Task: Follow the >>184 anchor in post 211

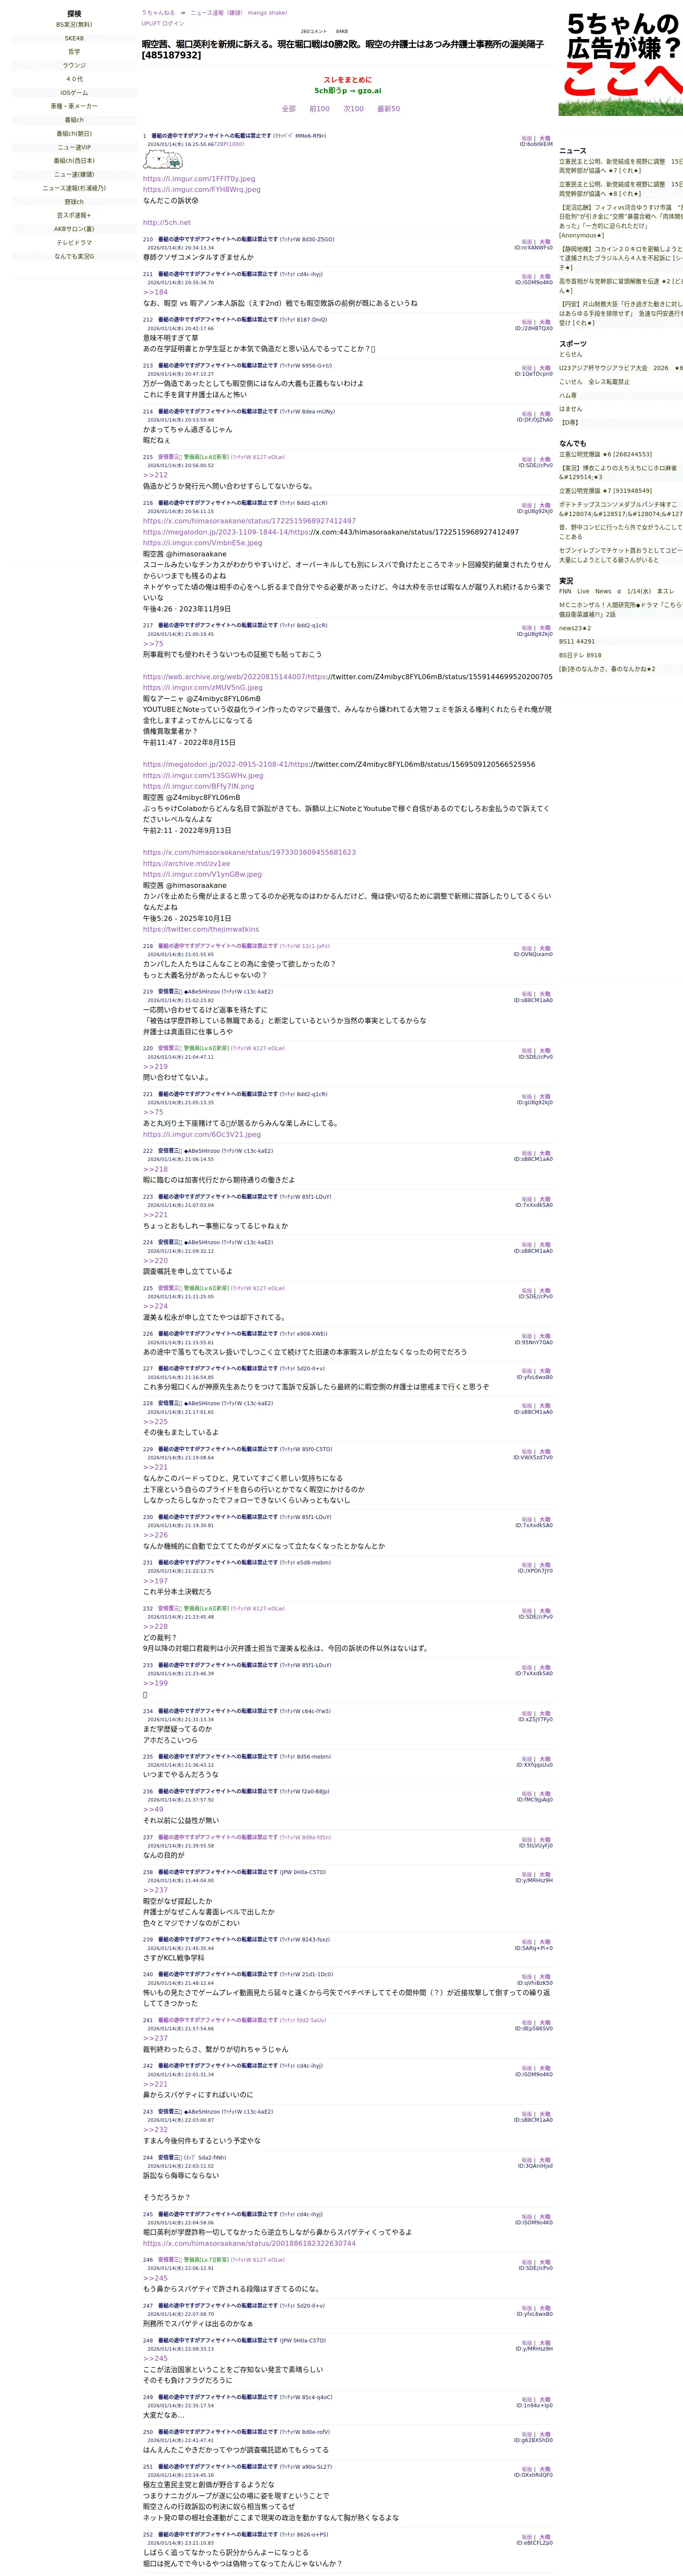Action: pos(155,293)
